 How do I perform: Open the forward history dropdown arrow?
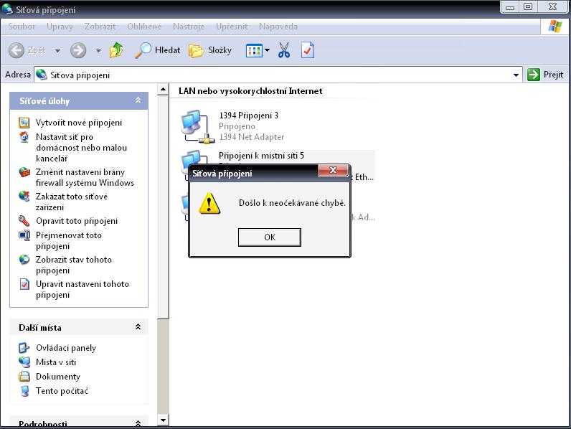98,51
